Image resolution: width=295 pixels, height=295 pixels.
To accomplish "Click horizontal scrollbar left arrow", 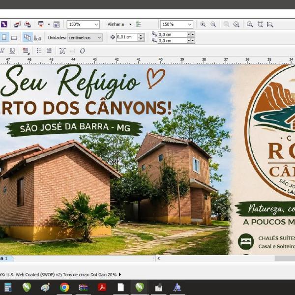I will tap(159, 258).
